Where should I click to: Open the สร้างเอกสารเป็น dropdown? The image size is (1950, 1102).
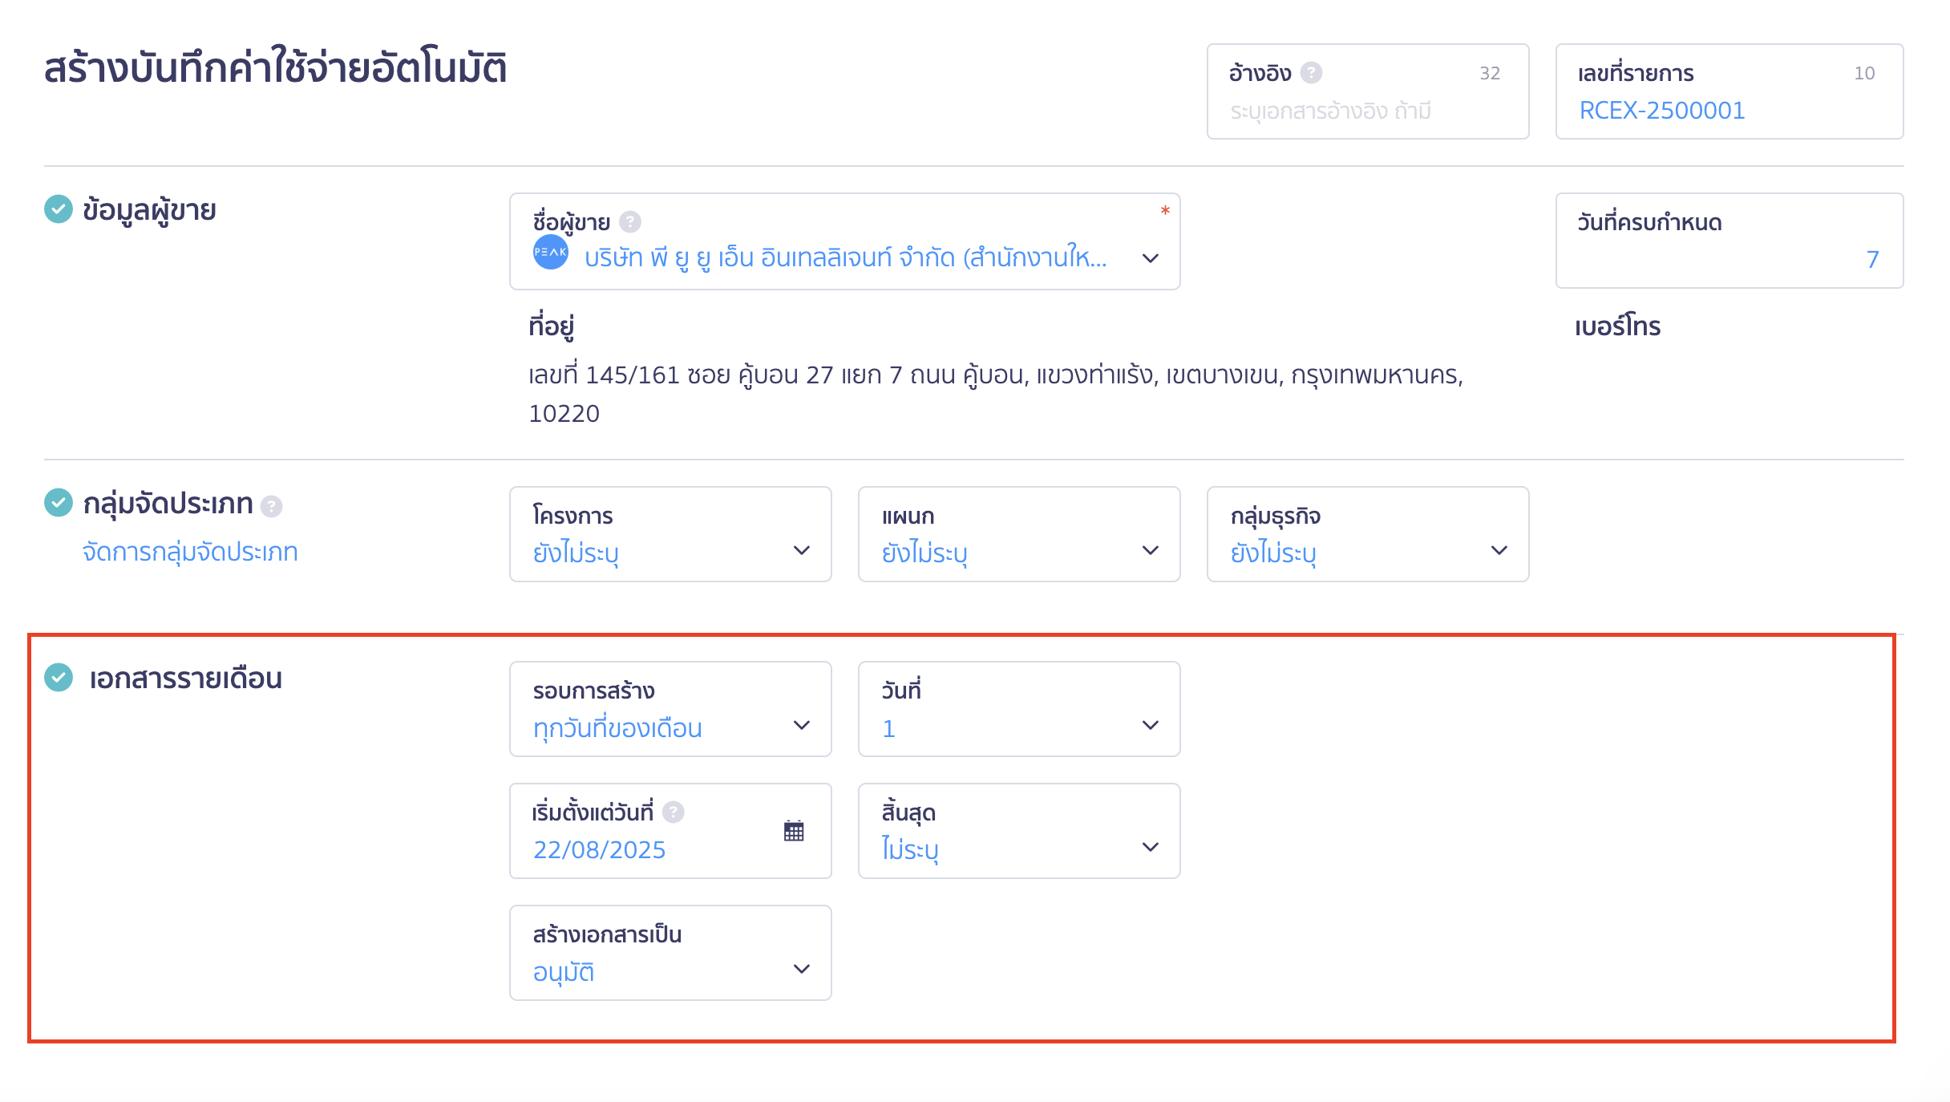pos(671,953)
